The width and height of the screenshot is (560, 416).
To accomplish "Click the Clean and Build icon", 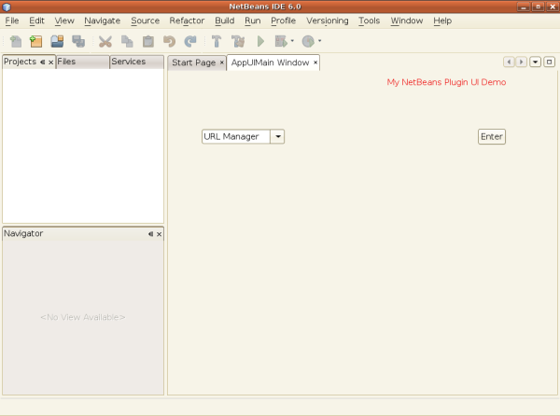I will click(238, 41).
